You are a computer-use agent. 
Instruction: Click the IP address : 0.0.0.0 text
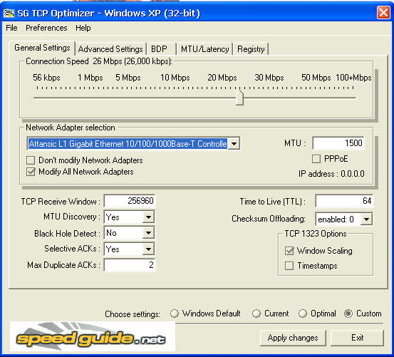[x=331, y=174]
